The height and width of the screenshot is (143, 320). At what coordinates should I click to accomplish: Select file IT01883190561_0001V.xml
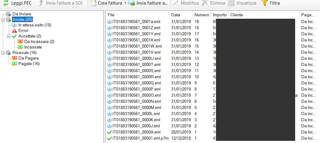point(136,52)
